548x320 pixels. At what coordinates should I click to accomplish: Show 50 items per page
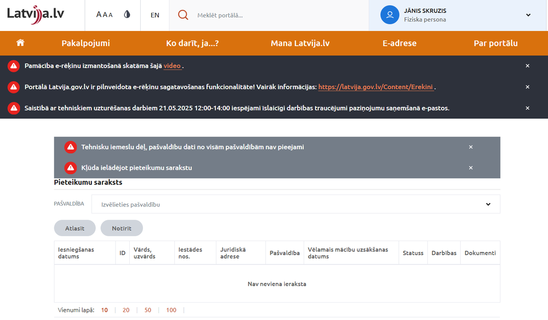[148, 310]
